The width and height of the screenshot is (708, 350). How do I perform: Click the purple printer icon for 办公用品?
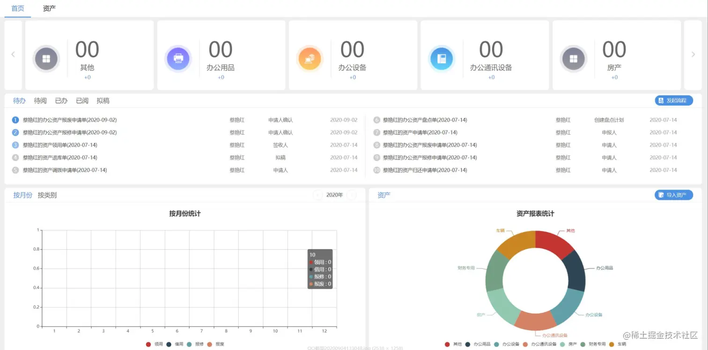point(178,59)
